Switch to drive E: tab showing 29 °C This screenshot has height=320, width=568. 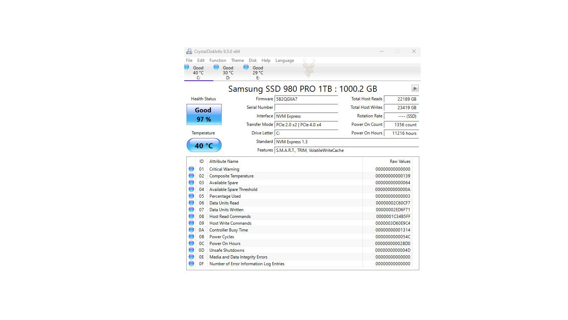coord(258,73)
